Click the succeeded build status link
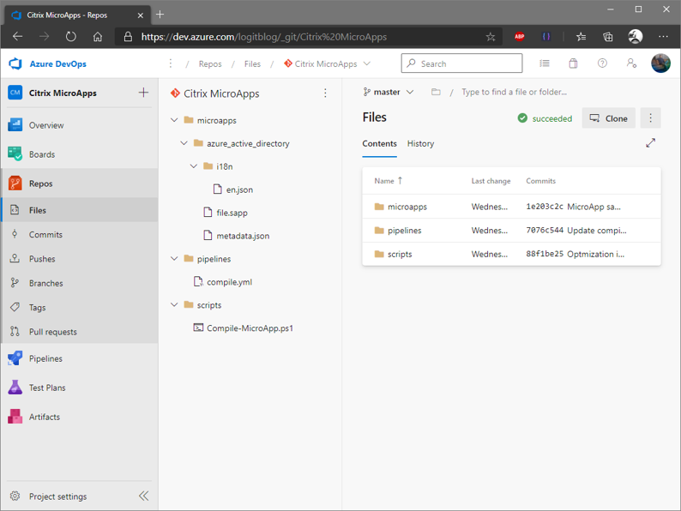The image size is (681, 511). [545, 118]
